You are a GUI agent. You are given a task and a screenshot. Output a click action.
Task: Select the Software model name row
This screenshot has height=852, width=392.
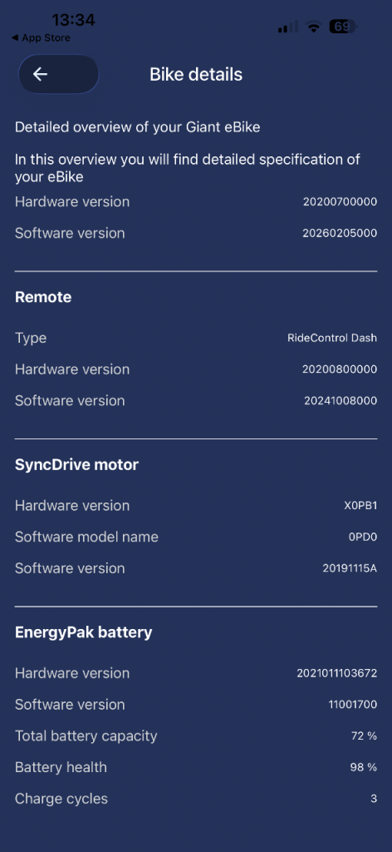(196, 537)
